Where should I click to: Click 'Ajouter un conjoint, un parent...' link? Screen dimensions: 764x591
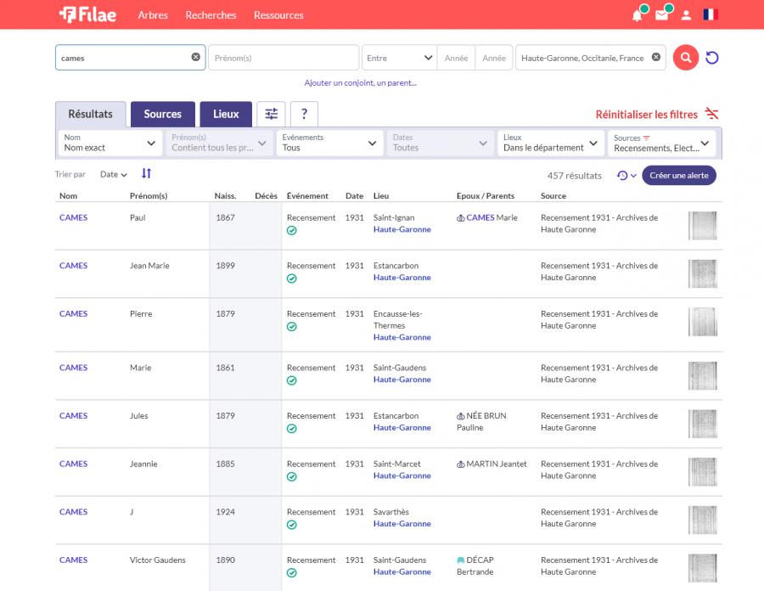point(360,83)
